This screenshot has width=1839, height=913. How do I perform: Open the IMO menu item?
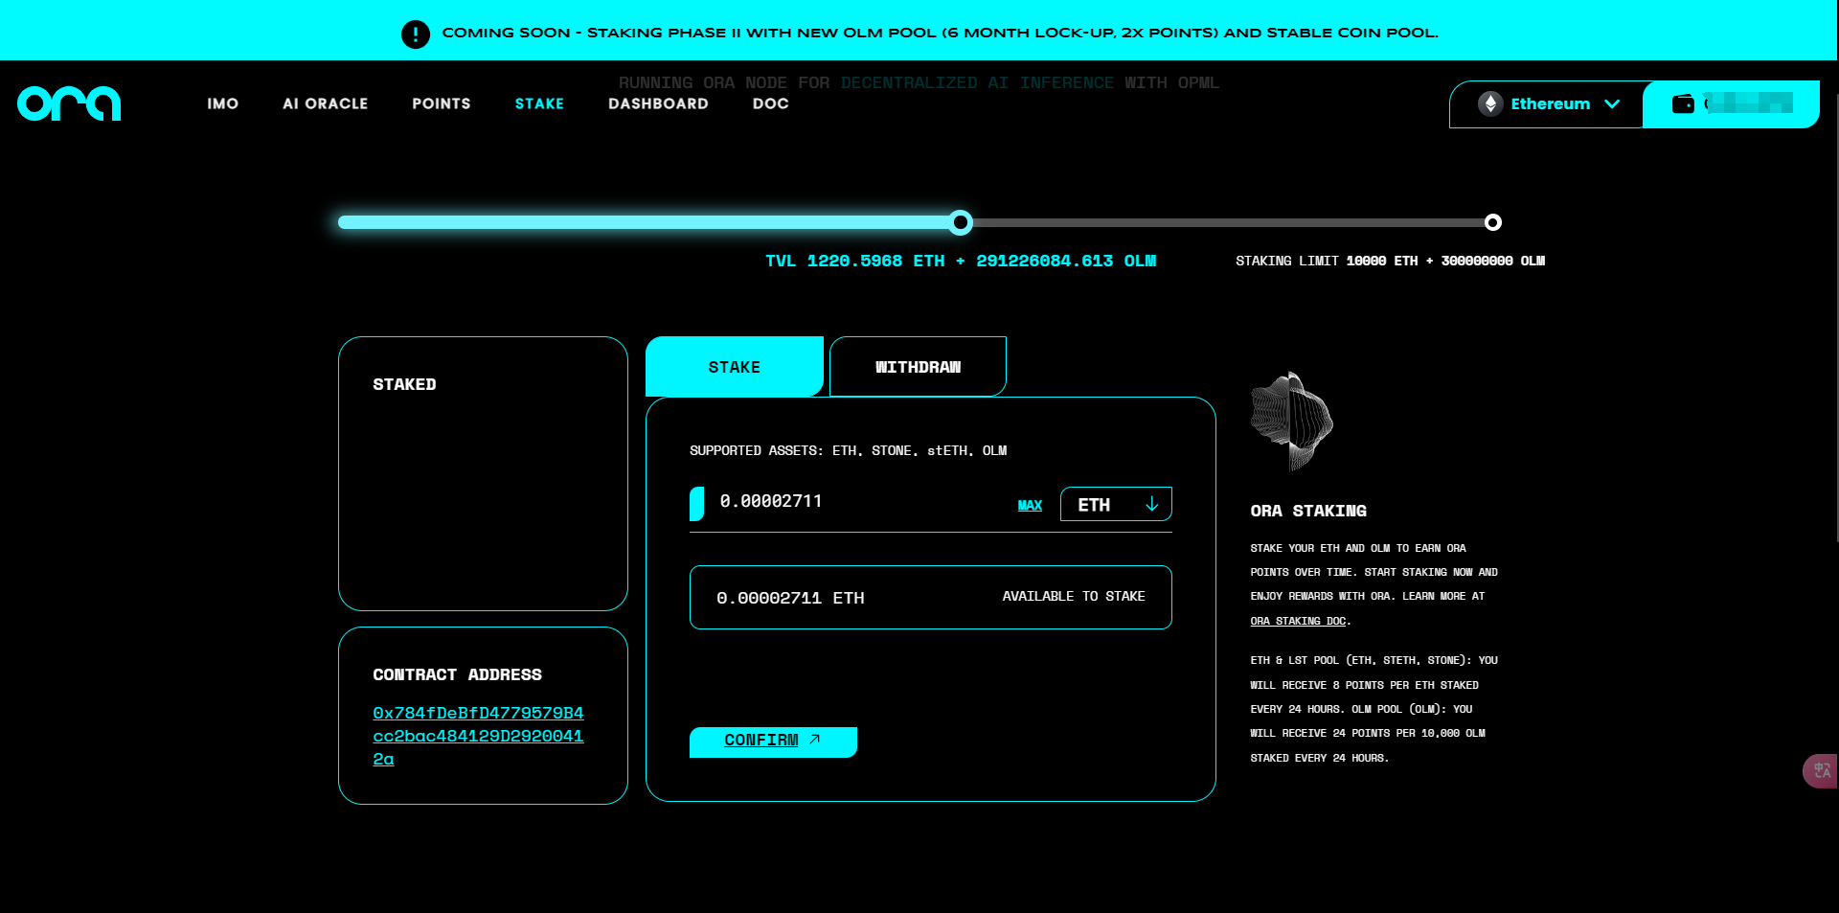[x=223, y=103]
